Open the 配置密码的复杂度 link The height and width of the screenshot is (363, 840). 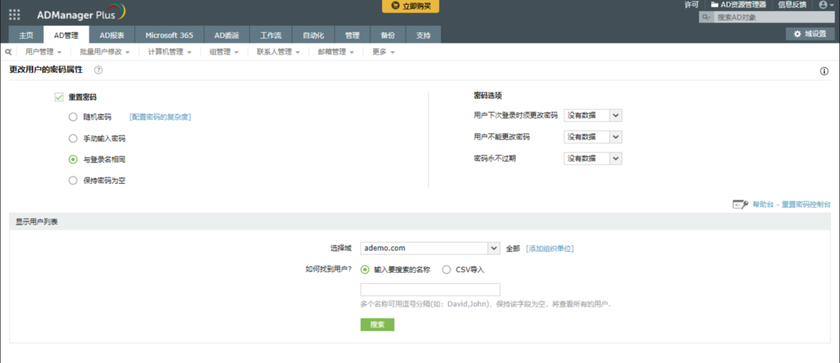coord(160,117)
